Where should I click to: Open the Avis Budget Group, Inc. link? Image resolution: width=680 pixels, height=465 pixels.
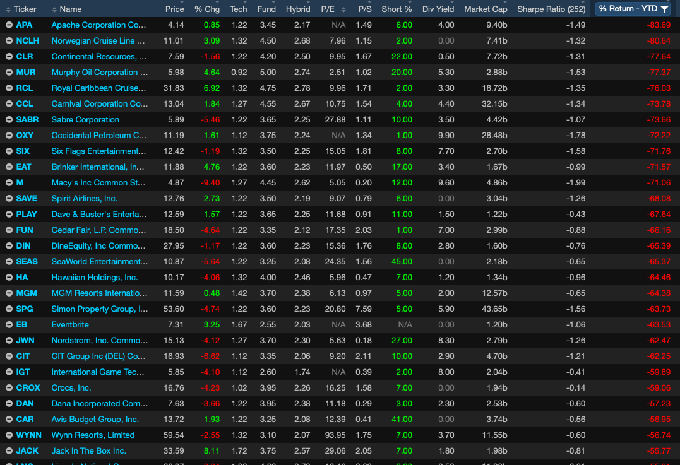(95, 420)
